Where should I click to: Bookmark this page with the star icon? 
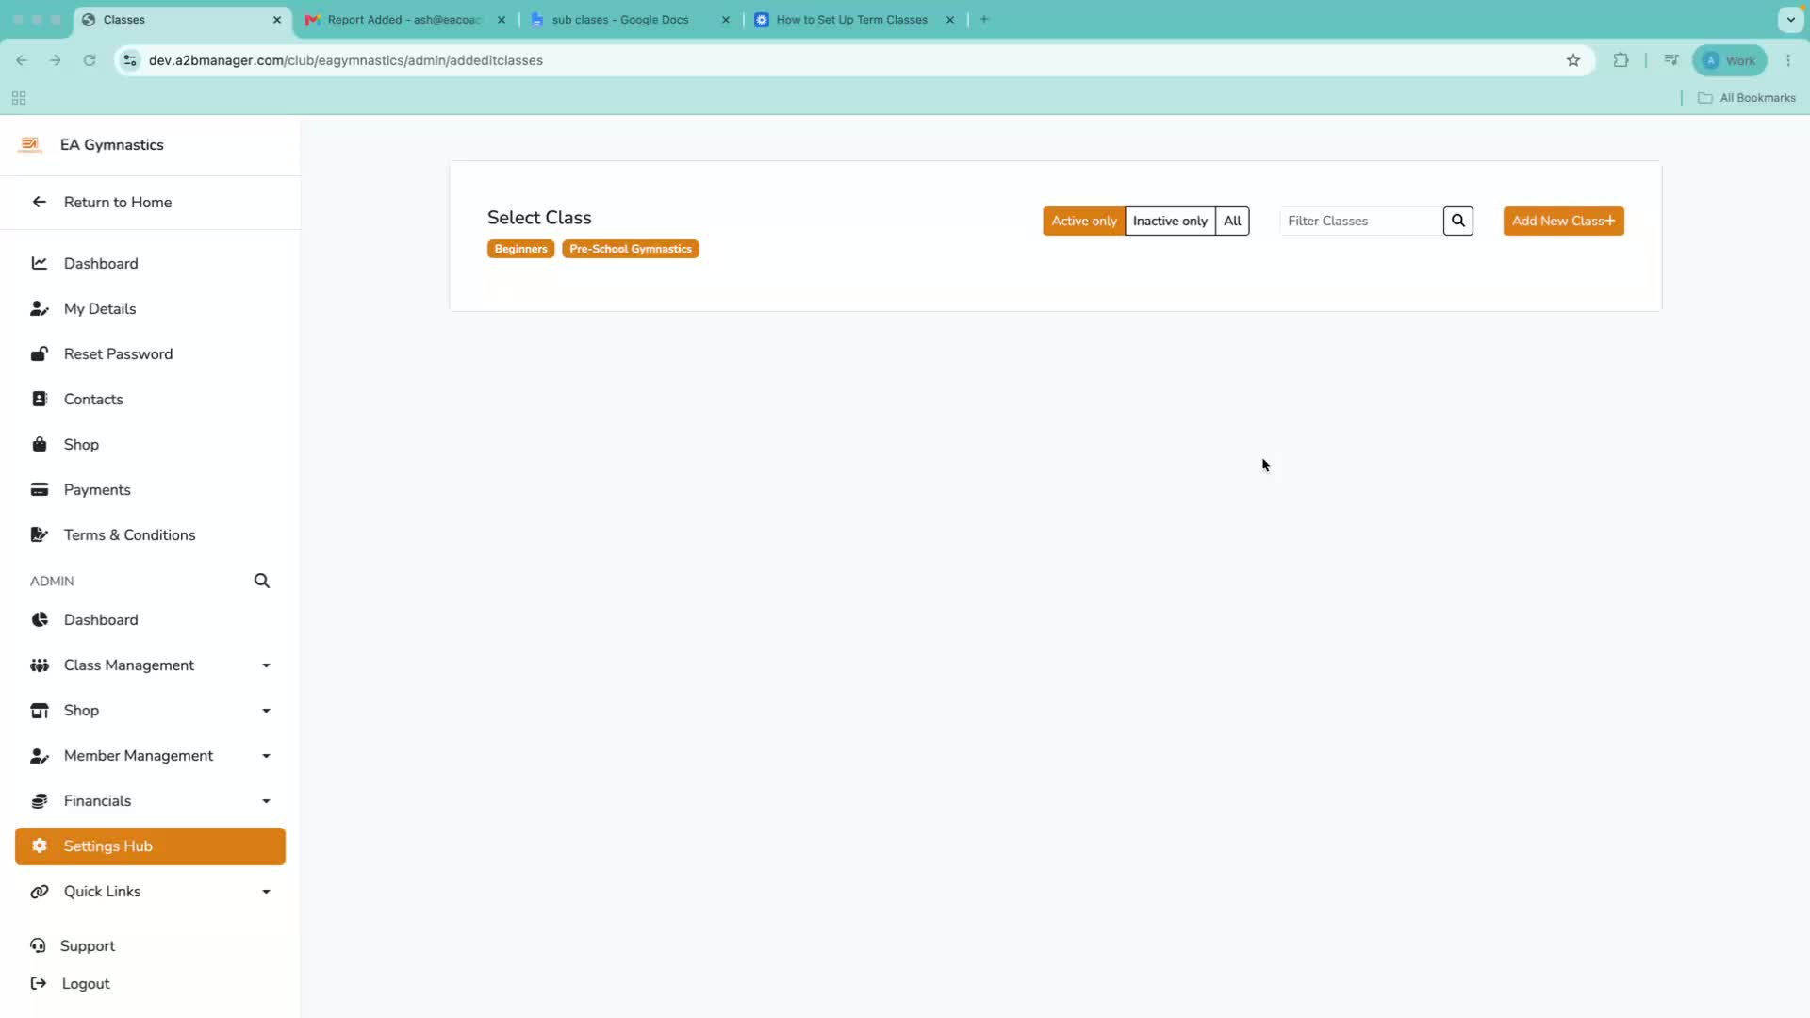[1573, 60]
